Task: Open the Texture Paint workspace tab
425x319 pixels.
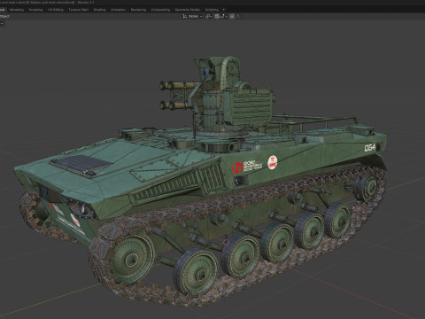Action: (79, 10)
